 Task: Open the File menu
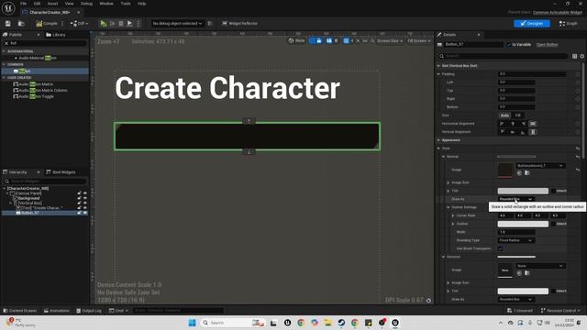pyautogui.click(x=23, y=4)
